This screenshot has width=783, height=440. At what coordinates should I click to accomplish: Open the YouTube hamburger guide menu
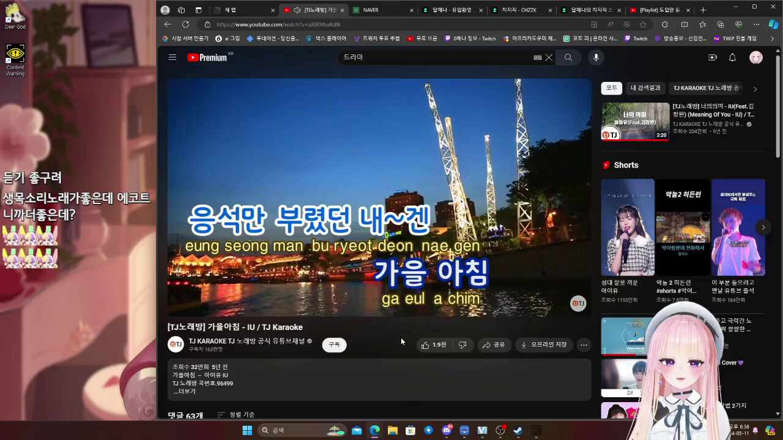[x=173, y=57]
